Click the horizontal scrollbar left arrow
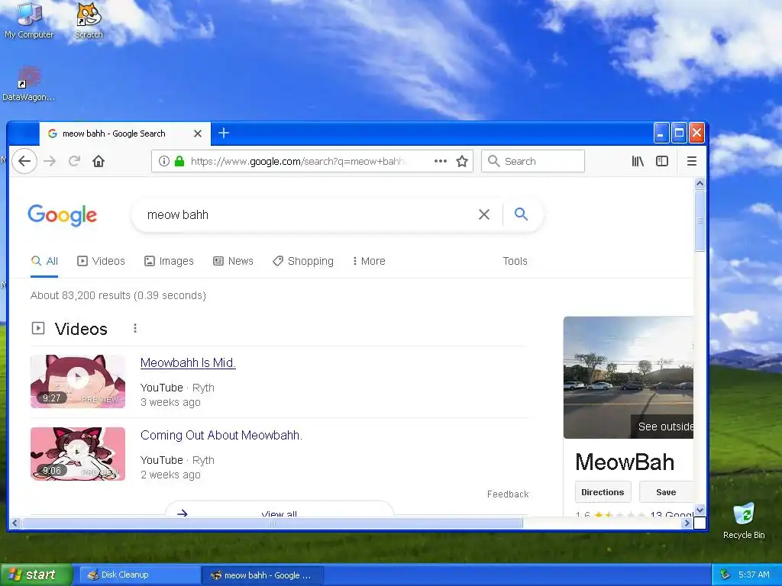The image size is (782, 586). click(15, 523)
